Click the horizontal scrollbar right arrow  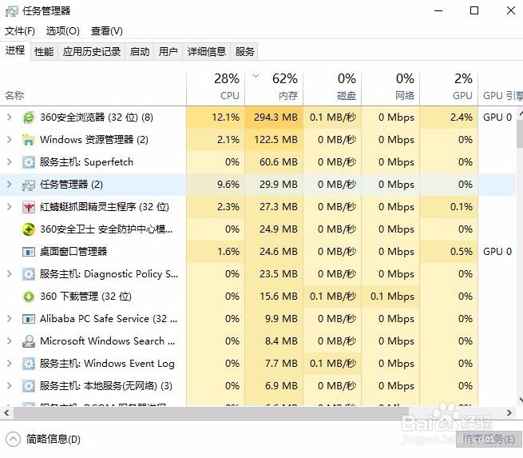[x=509, y=413]
